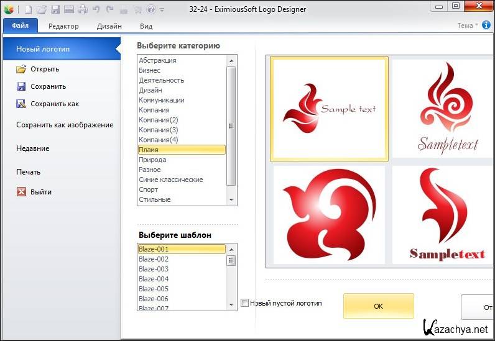Expand the quick access toolbar customize arrow
This screenshot has width=495, height=341.
coord(162,10)
